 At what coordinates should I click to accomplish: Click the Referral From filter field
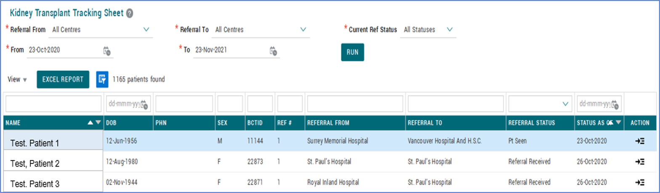[x=355, y=104]
